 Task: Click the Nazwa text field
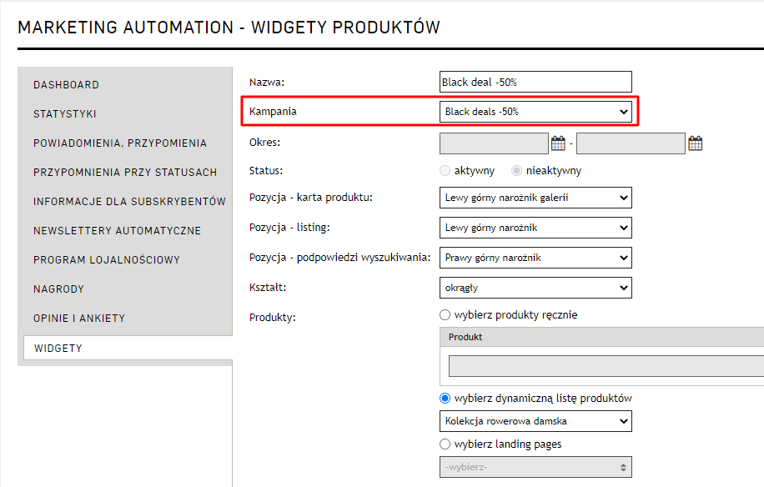[x=535, y=82]
